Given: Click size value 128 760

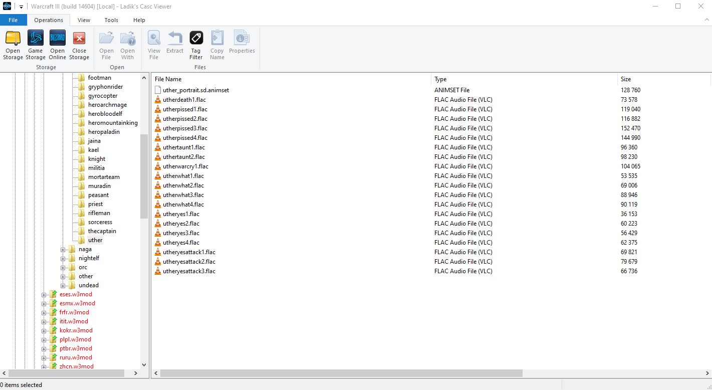Looking at the screenshot, I should click(x=630, y=90).
